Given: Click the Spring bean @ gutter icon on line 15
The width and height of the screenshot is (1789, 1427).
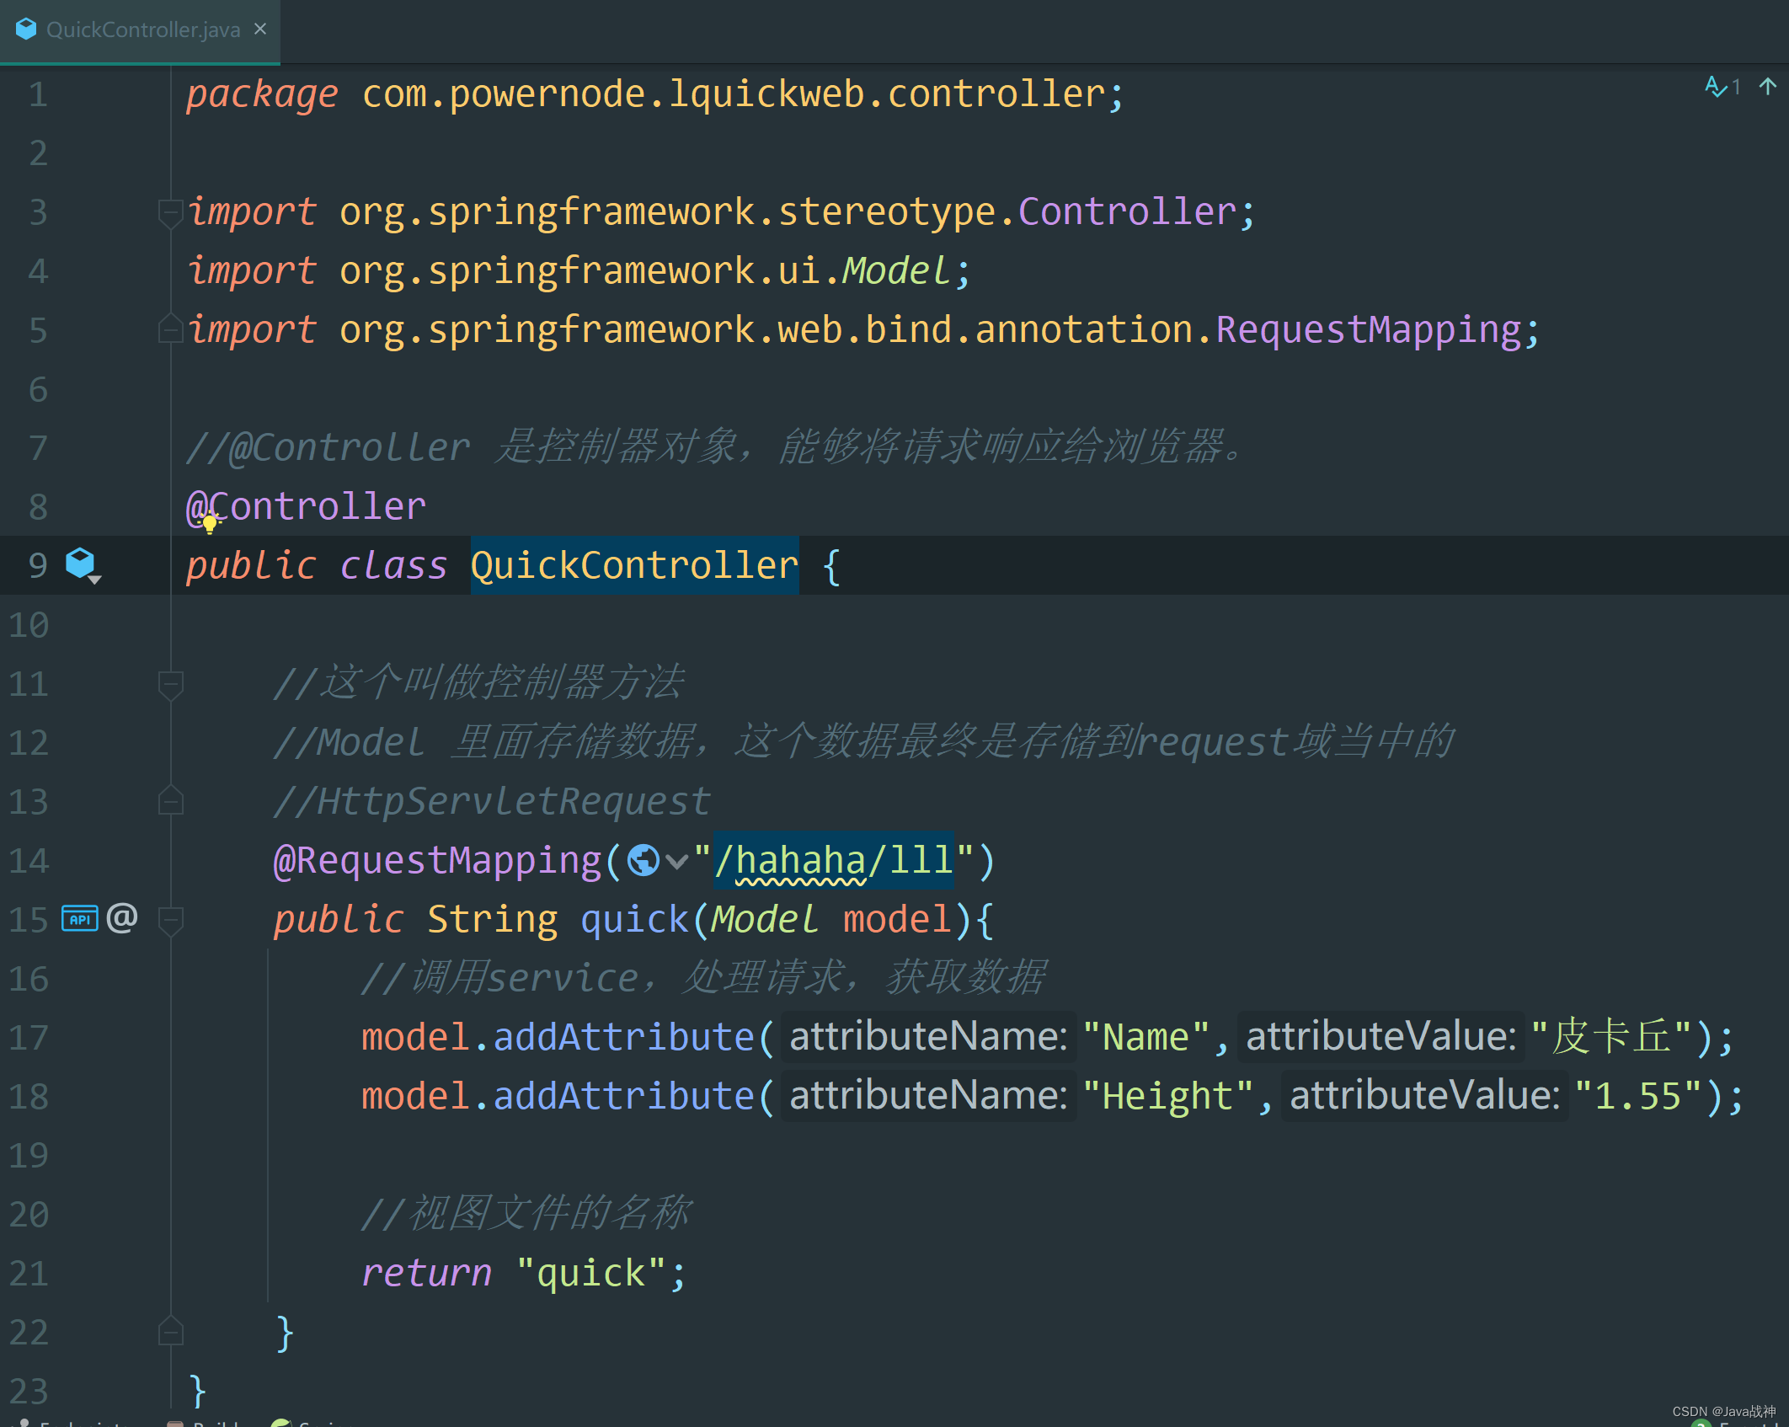Looking at the screenshot, I should click(122, 917).
